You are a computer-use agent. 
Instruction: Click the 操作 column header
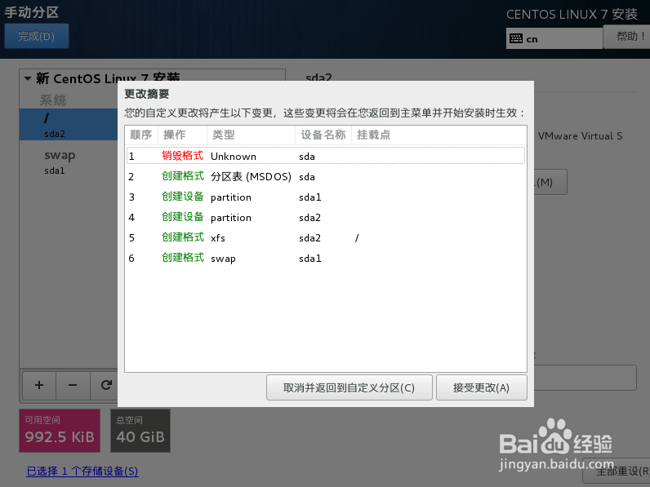[x=182, y=135]
